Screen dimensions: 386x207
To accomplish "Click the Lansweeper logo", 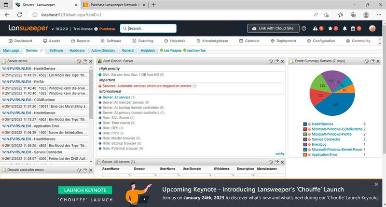I will point(28,28).
